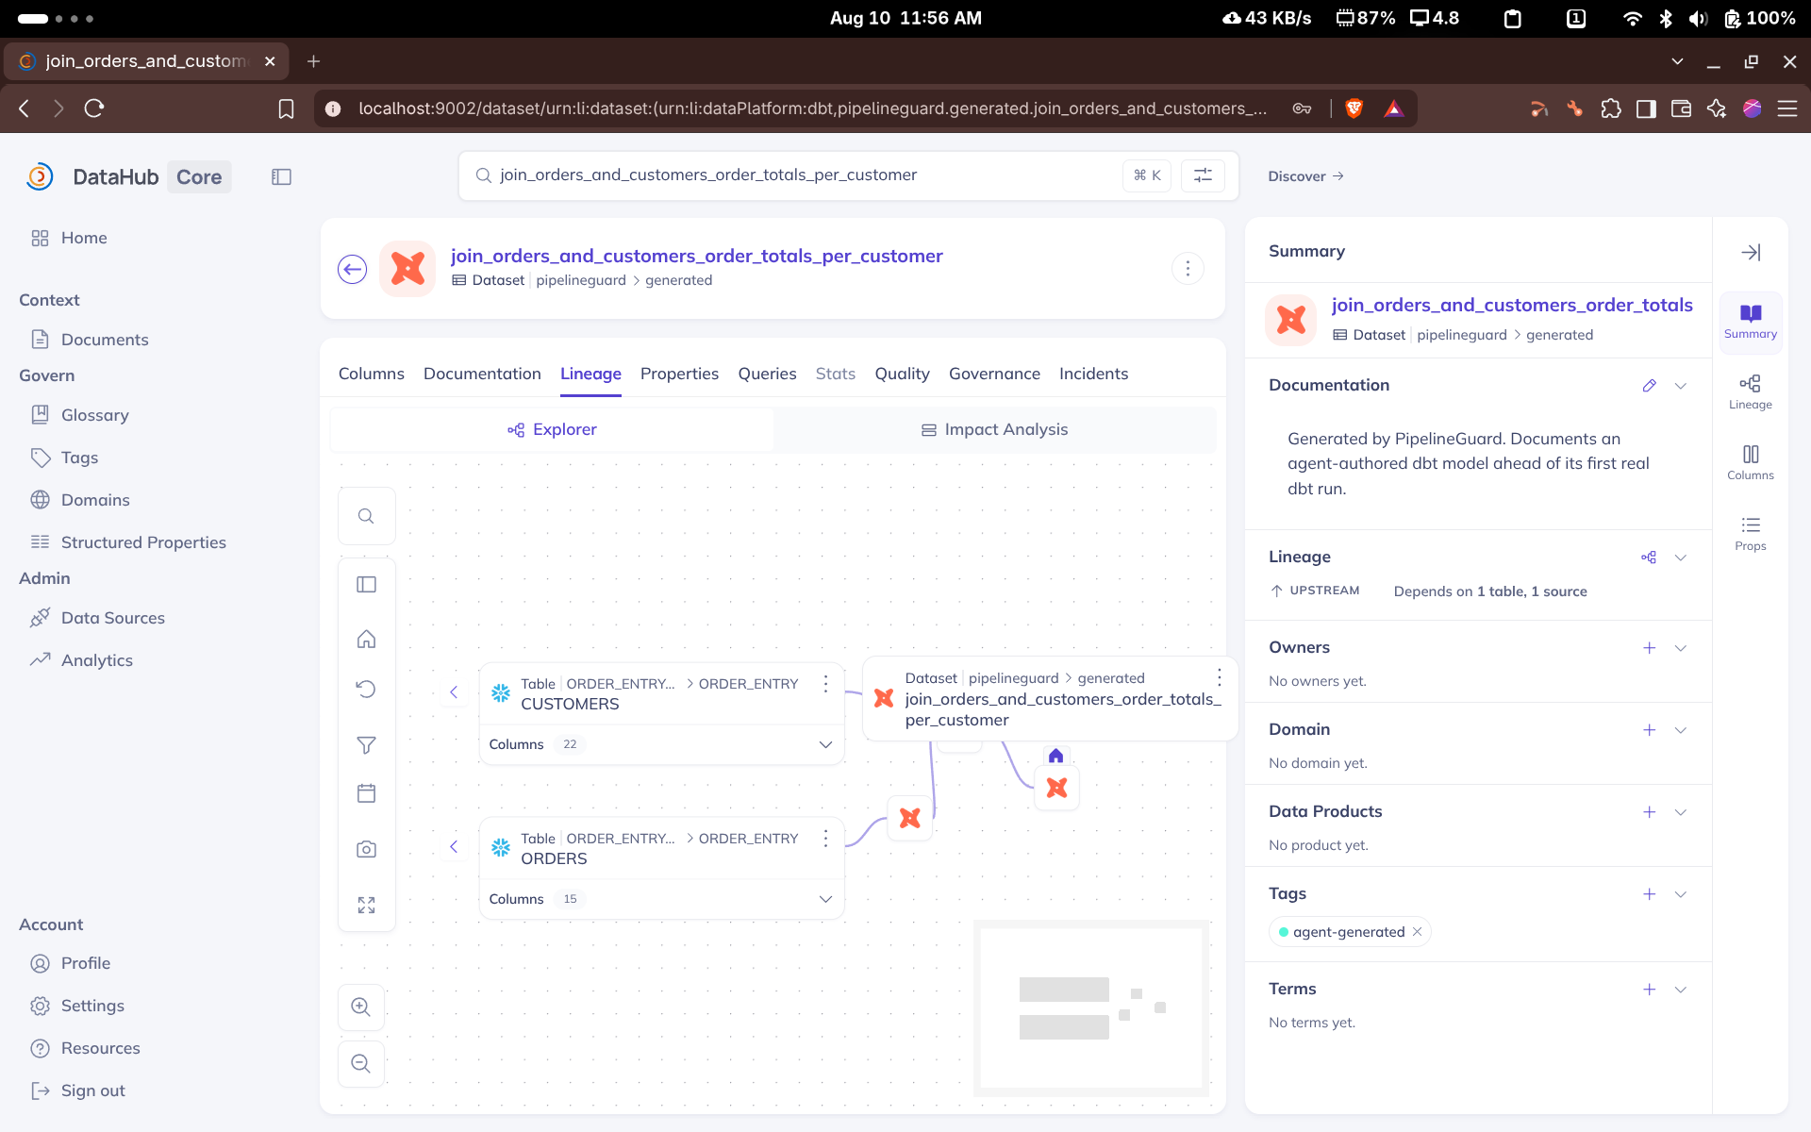Viewport: 1811px width, 1132px height.
Task: Edit documentation with the pencil icon
Action: pos(1649,386)
